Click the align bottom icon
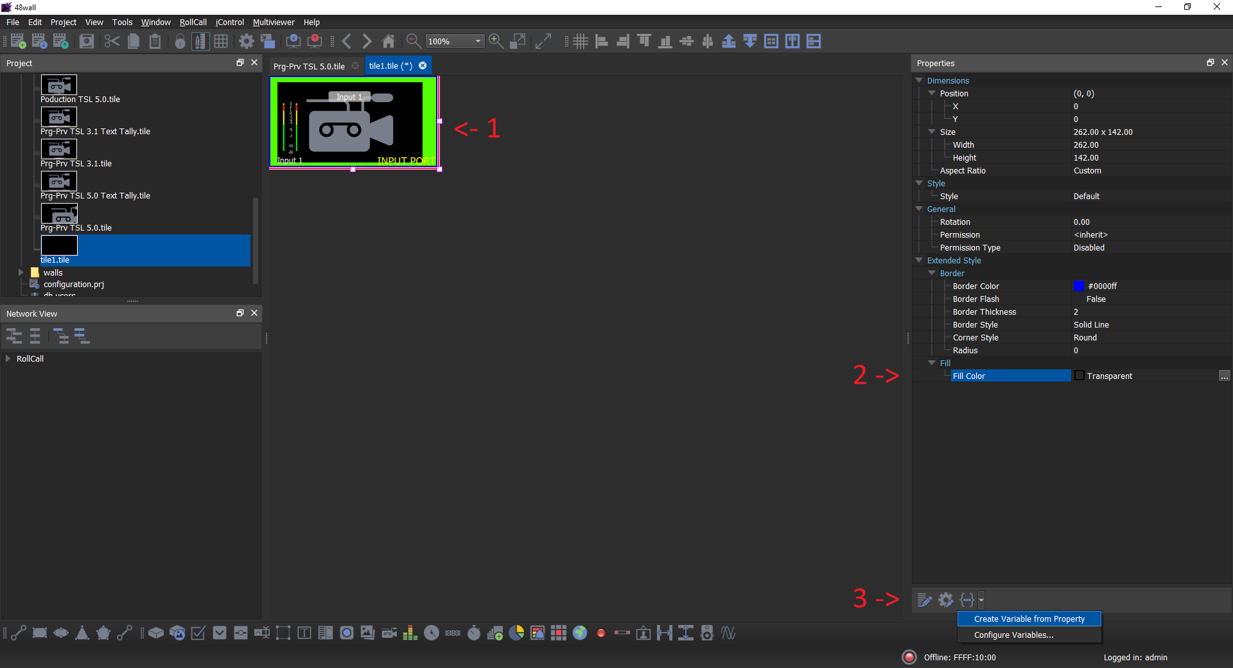 665,41
